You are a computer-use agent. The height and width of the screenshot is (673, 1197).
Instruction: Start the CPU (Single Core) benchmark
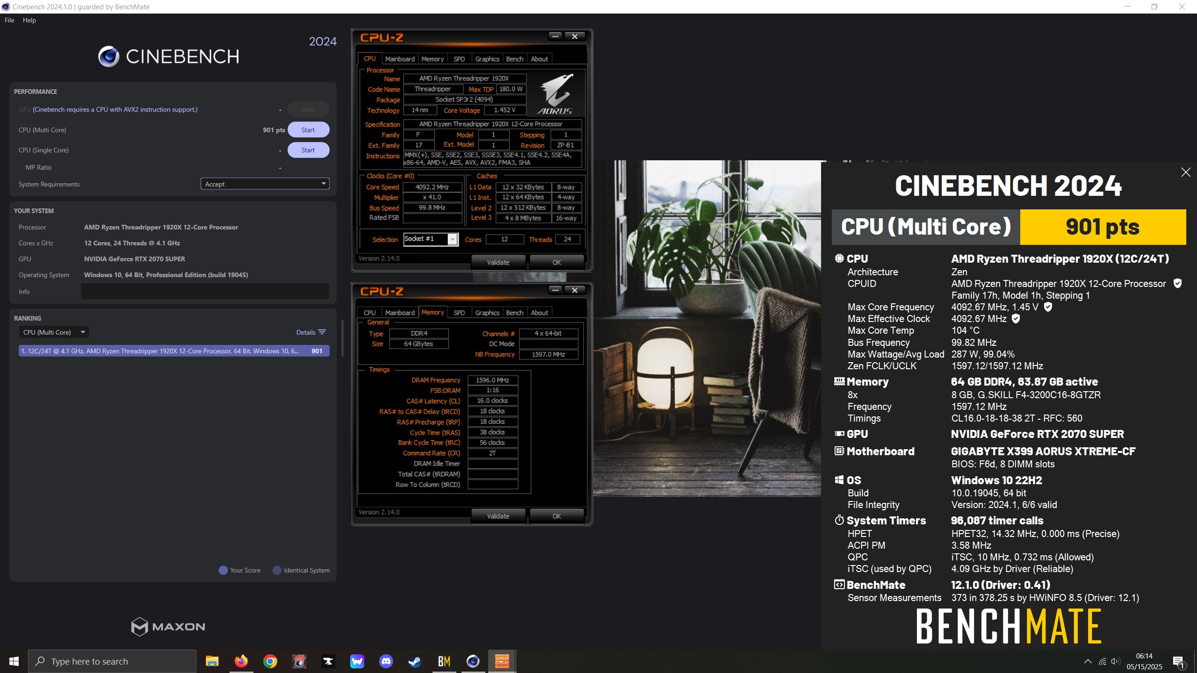tap(308, 150)
